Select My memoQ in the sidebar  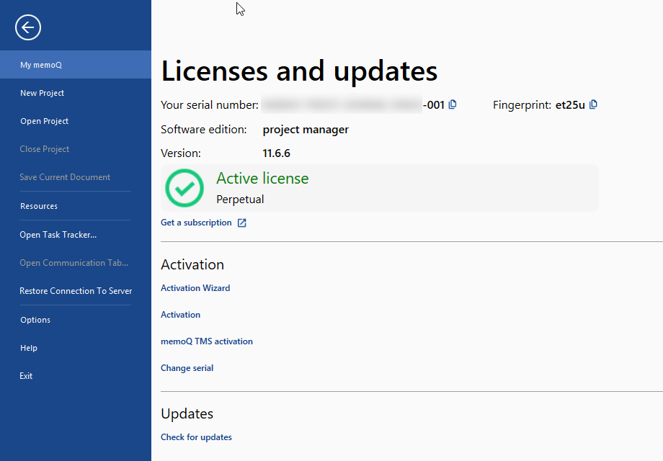pyautogui.click(x=41, y=65)
